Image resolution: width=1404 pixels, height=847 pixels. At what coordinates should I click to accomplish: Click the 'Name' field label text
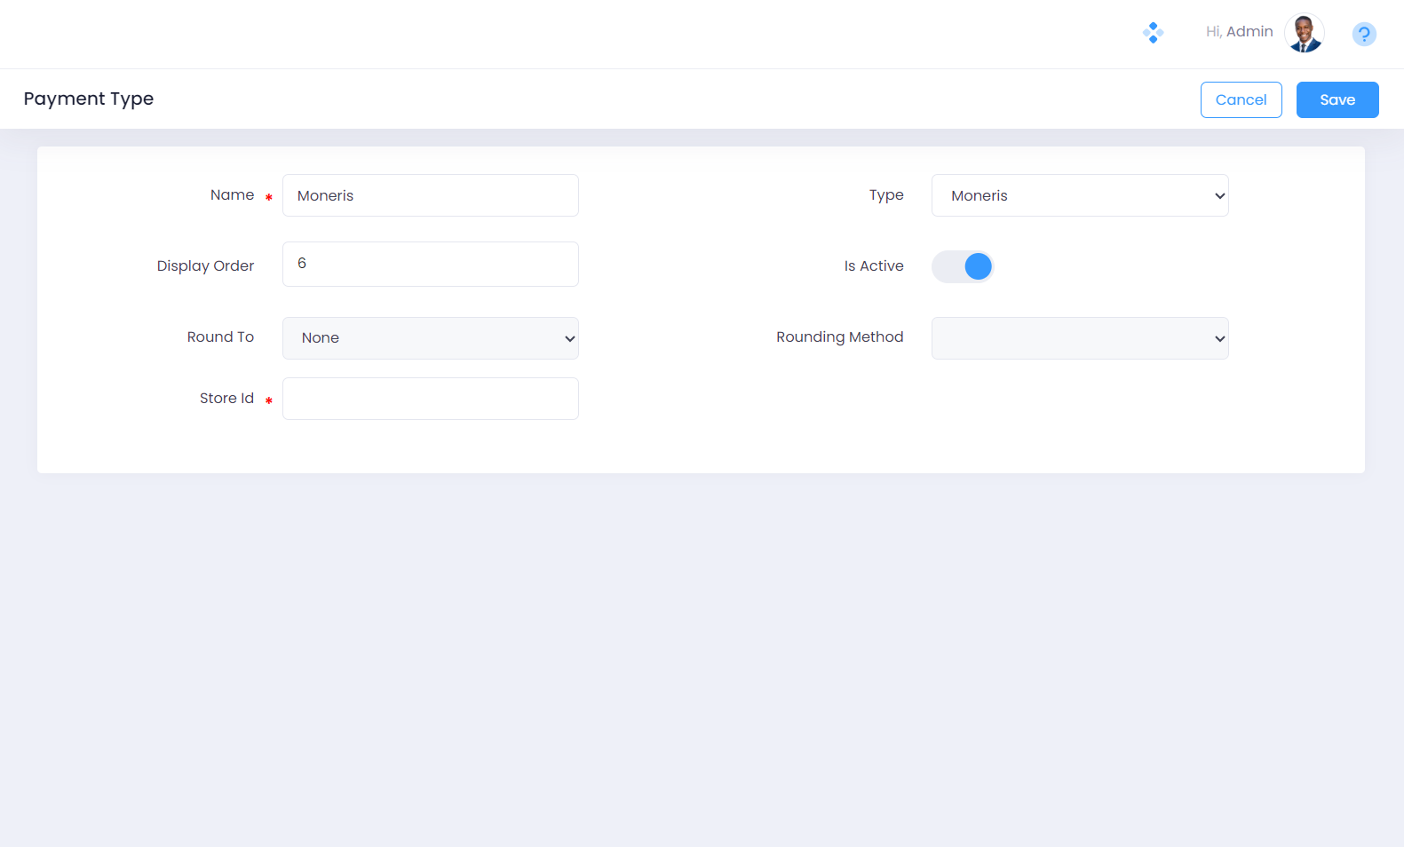(232, 195)
